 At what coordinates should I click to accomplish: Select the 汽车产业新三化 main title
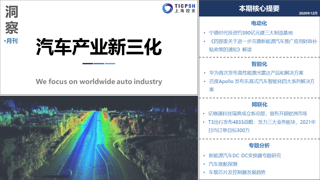[x=99, y=47]
